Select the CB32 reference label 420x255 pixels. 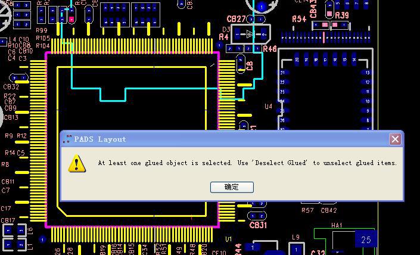click(x=11, y=87)
